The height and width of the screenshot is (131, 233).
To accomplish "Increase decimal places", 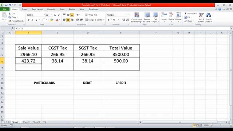I will [124, 20].
